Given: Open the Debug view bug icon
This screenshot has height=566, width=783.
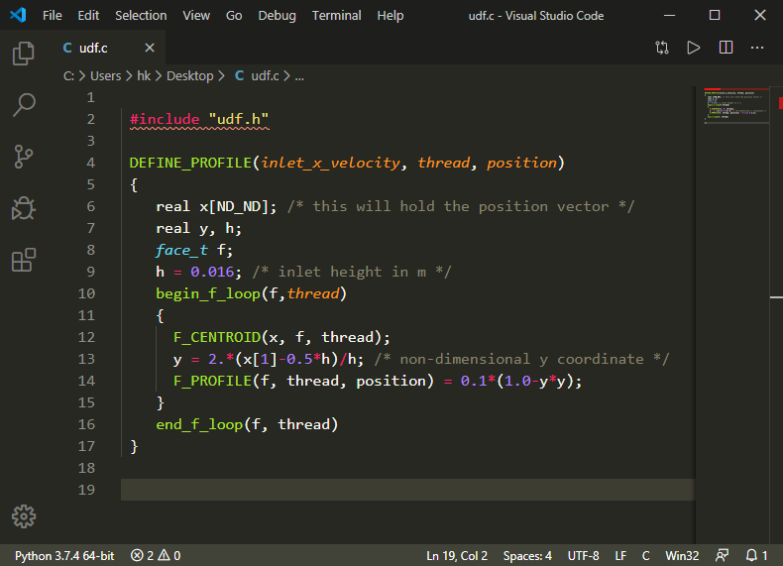Looking at the screenshot, I should click(x=23, y=208).
